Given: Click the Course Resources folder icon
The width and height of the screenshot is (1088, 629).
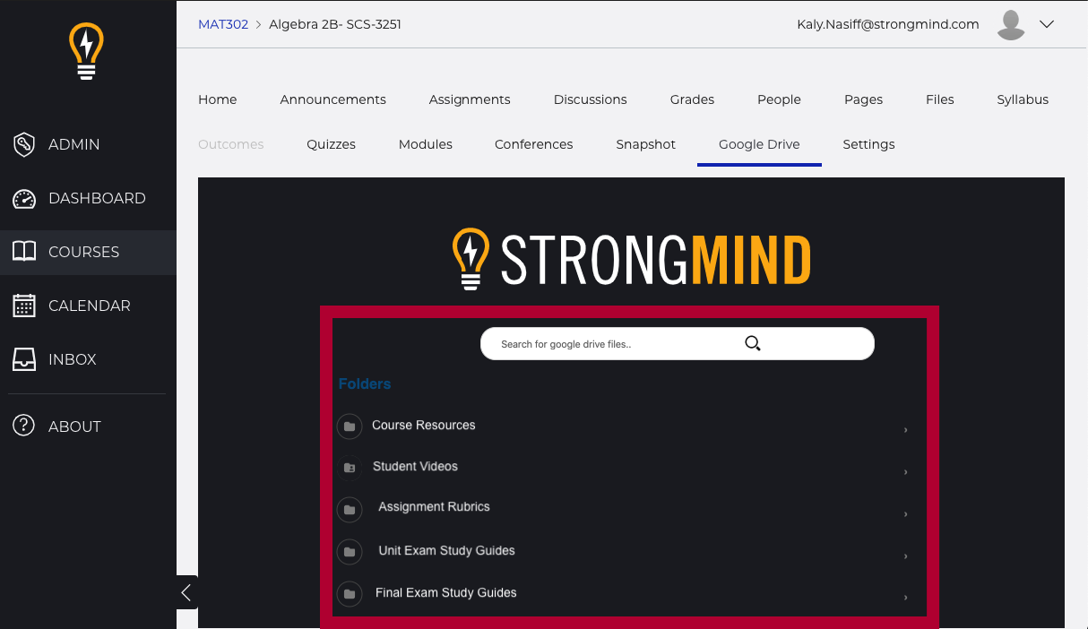Looking at the screenshot, I should pyautogui.click(x=350, y=427).
